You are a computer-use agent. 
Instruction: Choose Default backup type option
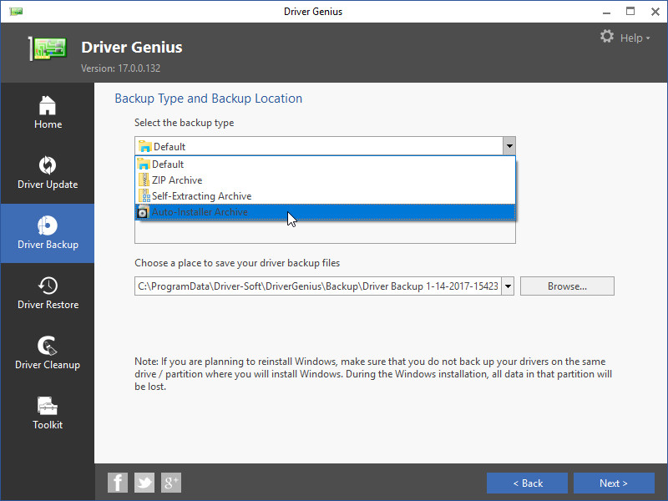[x=325, y=164]
